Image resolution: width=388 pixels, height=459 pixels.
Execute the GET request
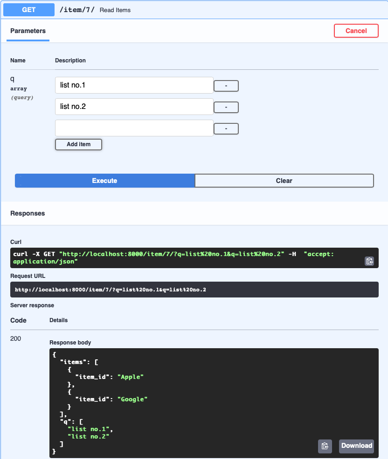105,181
